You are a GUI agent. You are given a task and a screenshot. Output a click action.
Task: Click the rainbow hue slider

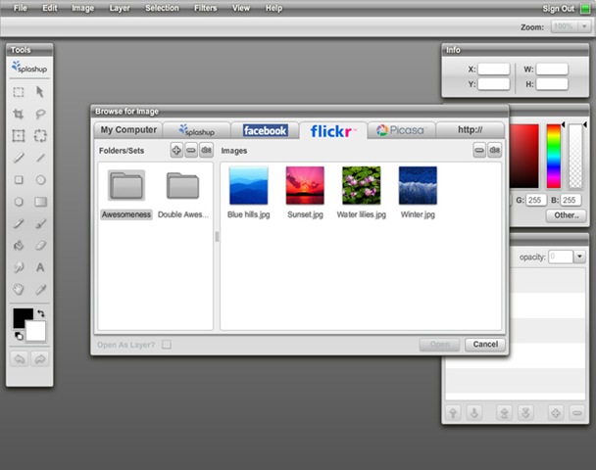click(554, 155)
